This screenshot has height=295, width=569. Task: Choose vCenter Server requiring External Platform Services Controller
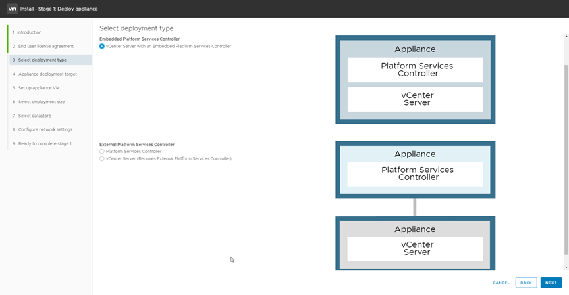click(102, 158)
